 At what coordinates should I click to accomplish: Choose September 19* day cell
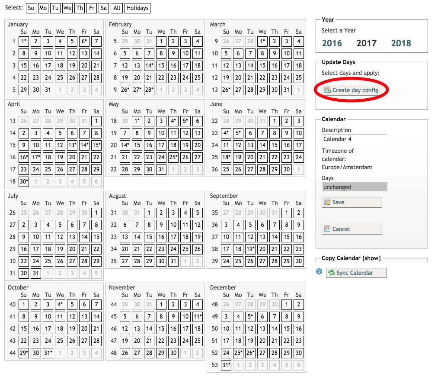(x=250, y=249)
